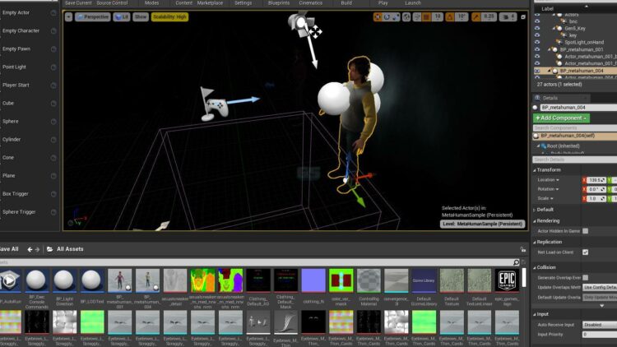Collapse Root (Inherited) component
Image resolution: width=617 pixels, height=347 pixels.
click(538, 146)
